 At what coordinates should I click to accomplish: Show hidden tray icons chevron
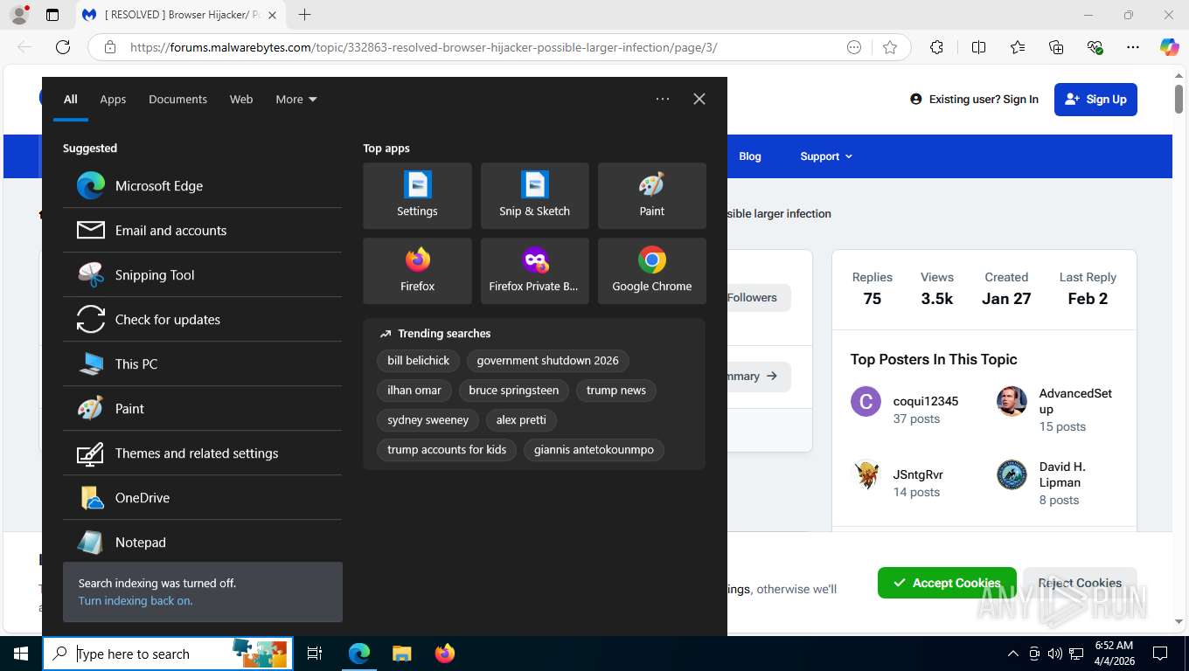pos(1013,654)
